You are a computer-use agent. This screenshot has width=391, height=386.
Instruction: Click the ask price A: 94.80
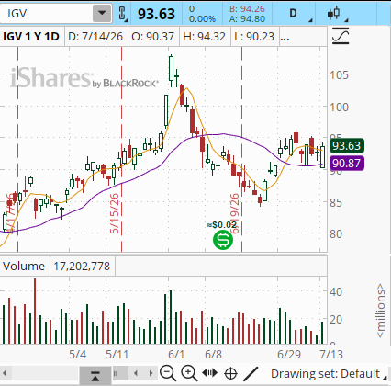[247, 19]
